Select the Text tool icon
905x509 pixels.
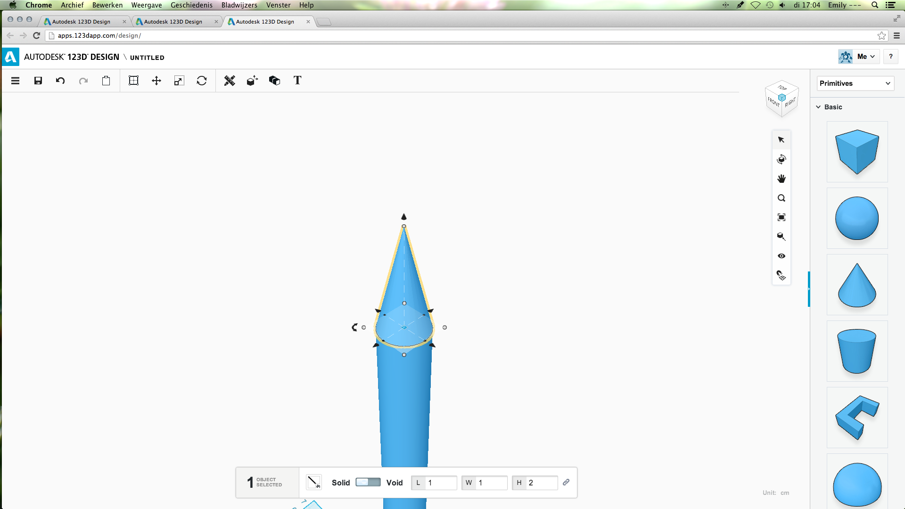[x=297, y=81]
